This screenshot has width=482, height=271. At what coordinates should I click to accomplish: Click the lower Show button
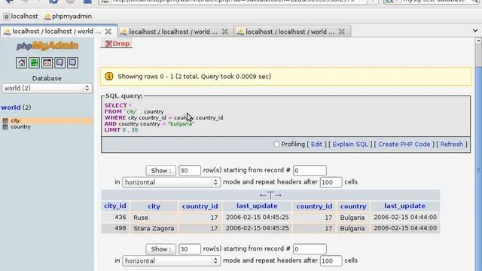(x=161, y=249)
